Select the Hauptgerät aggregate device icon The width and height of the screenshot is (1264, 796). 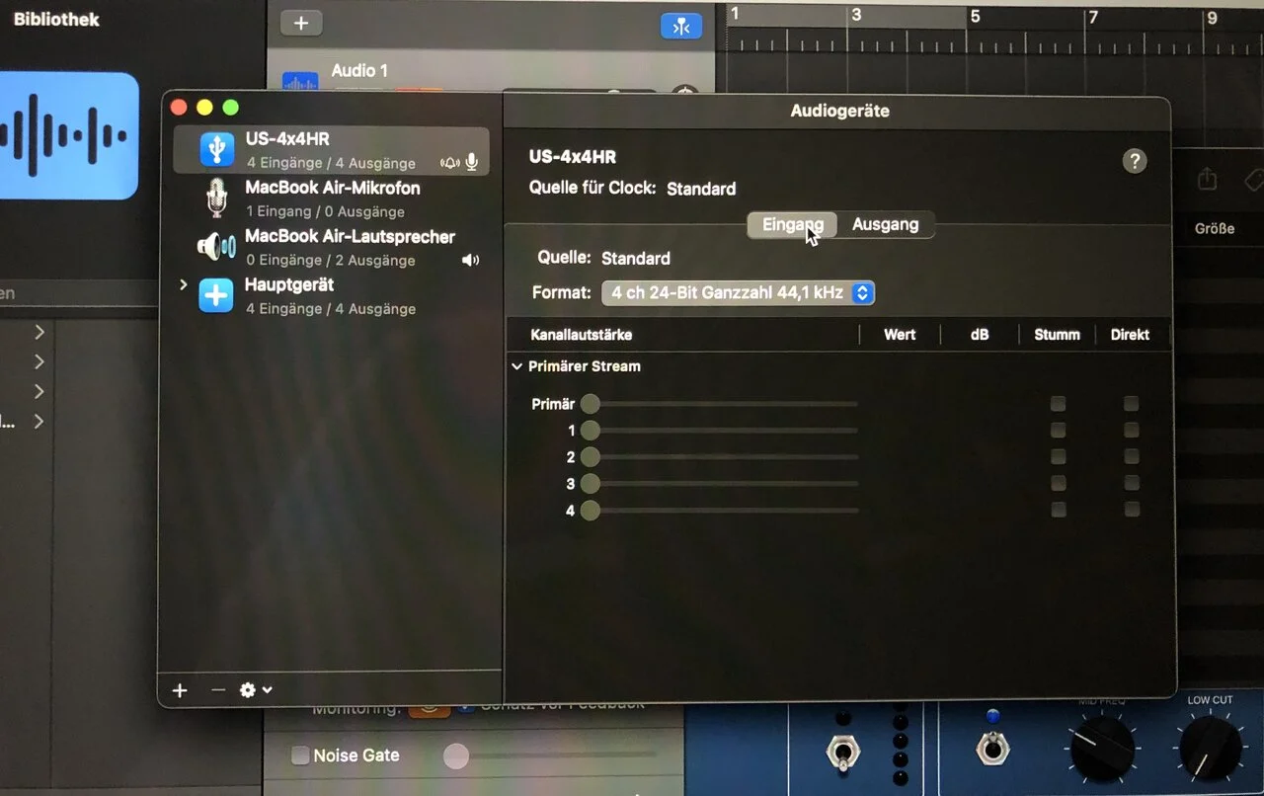pos(216,295)
